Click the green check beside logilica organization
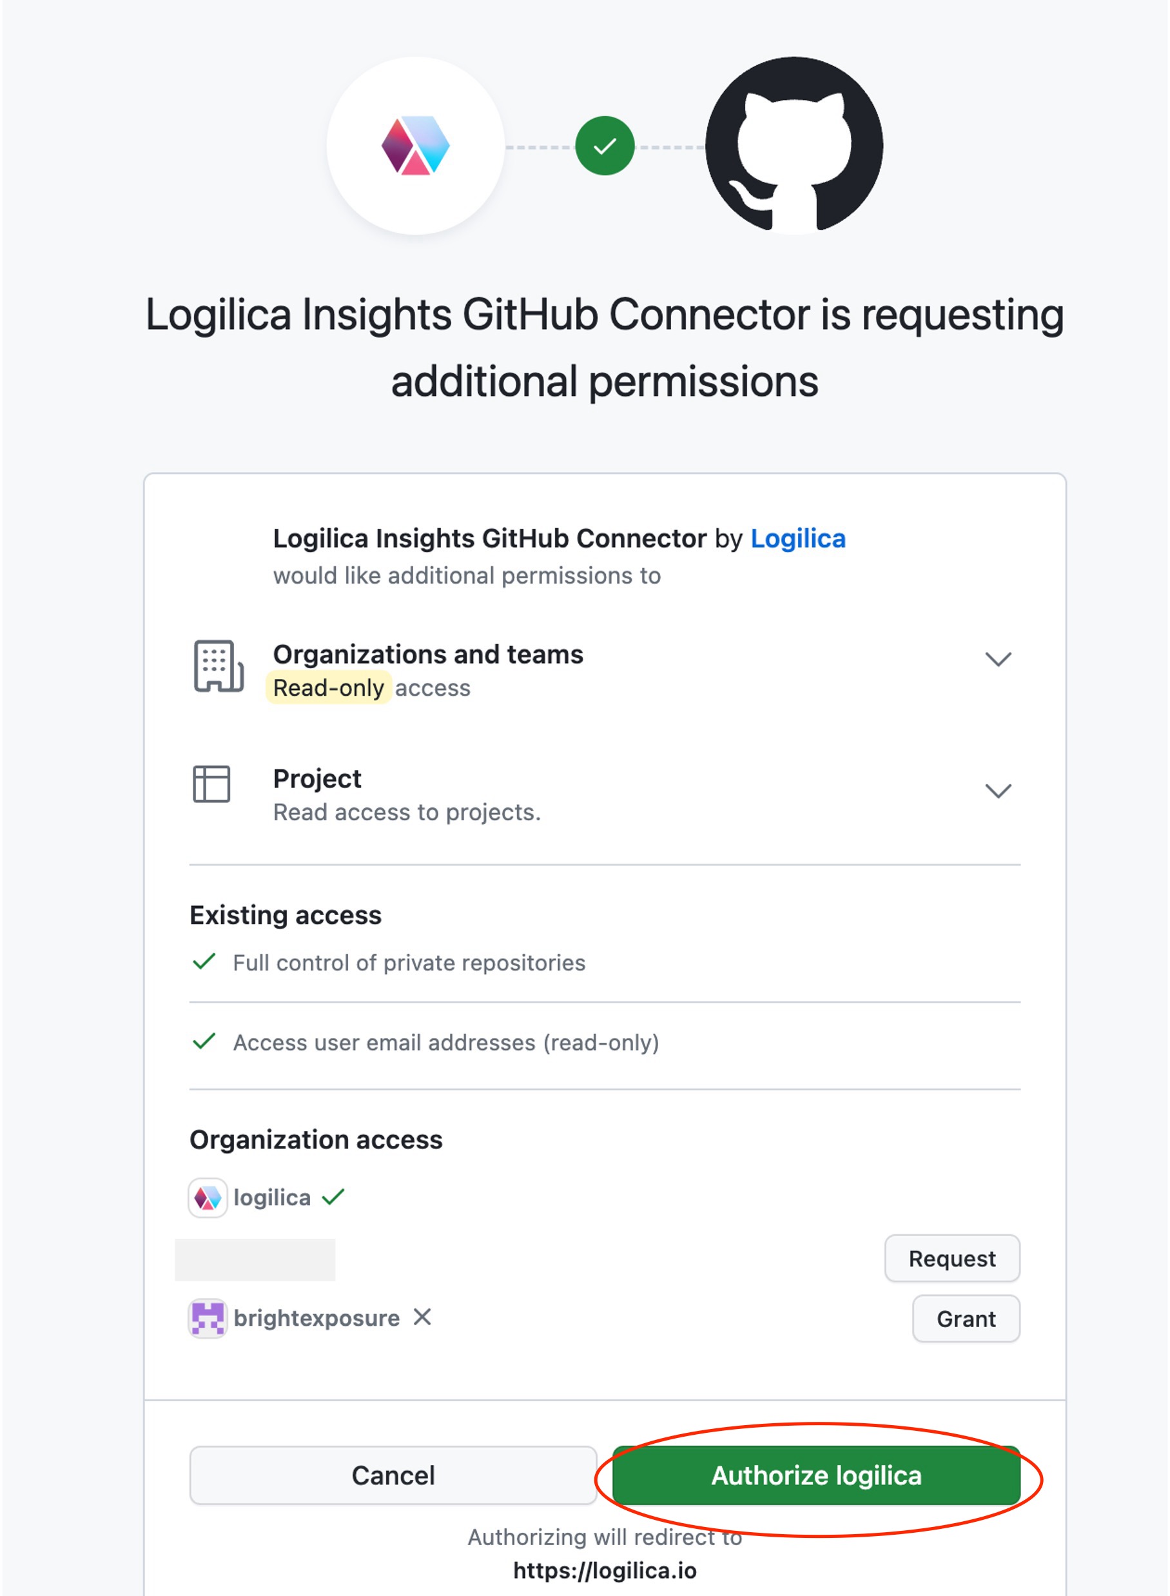Screen dimensions: 1170x1596 333,1196
